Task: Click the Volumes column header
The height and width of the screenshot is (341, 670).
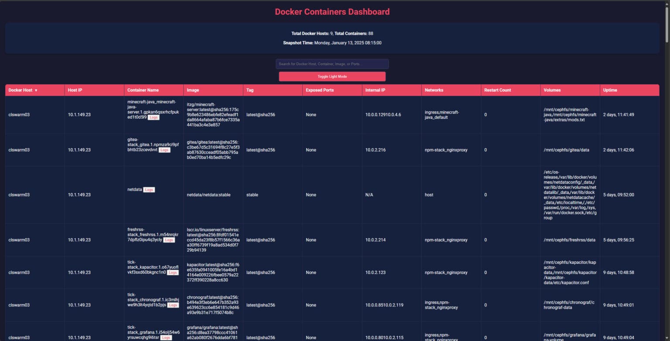Action: 551,90
